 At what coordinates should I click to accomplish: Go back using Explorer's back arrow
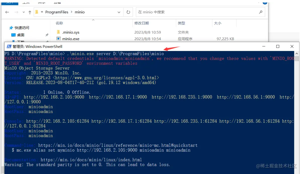point(7,12)
